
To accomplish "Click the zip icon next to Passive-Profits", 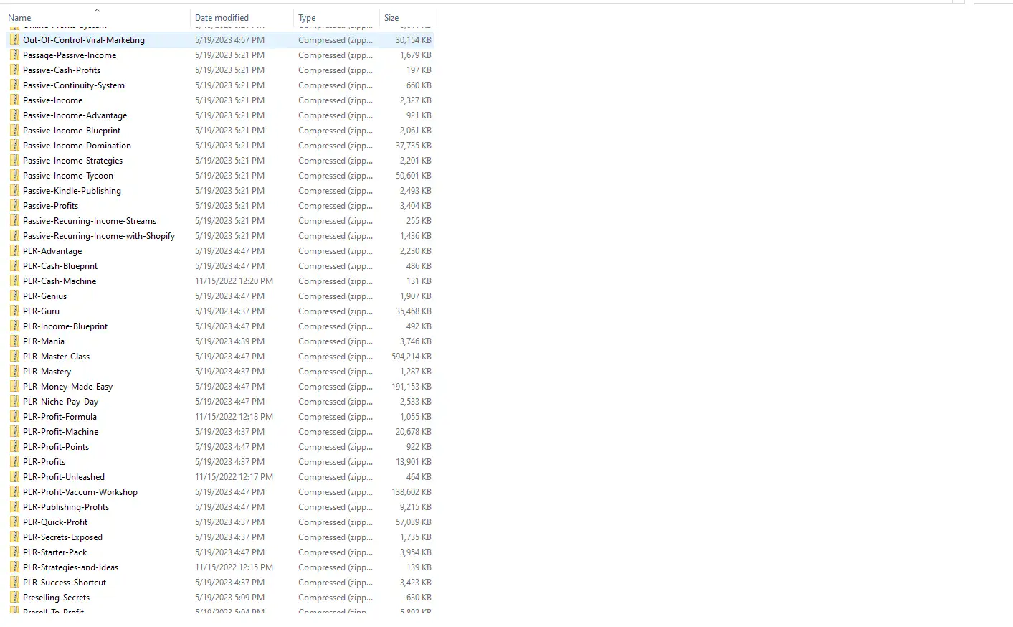I will point(14,205).
